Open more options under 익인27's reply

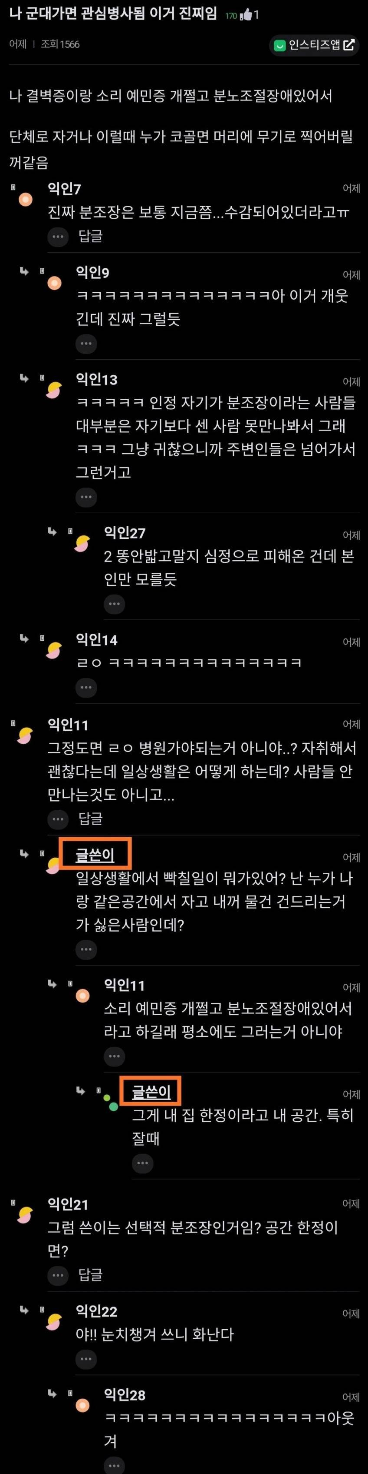click(x=114, y=604)
